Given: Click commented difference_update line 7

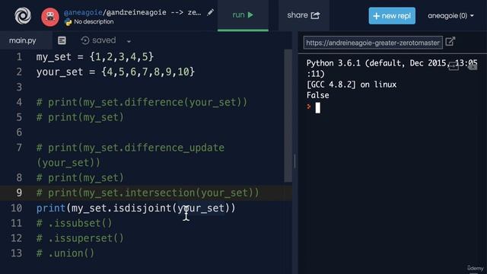Looking at the screenshot, I should (130, 155).
